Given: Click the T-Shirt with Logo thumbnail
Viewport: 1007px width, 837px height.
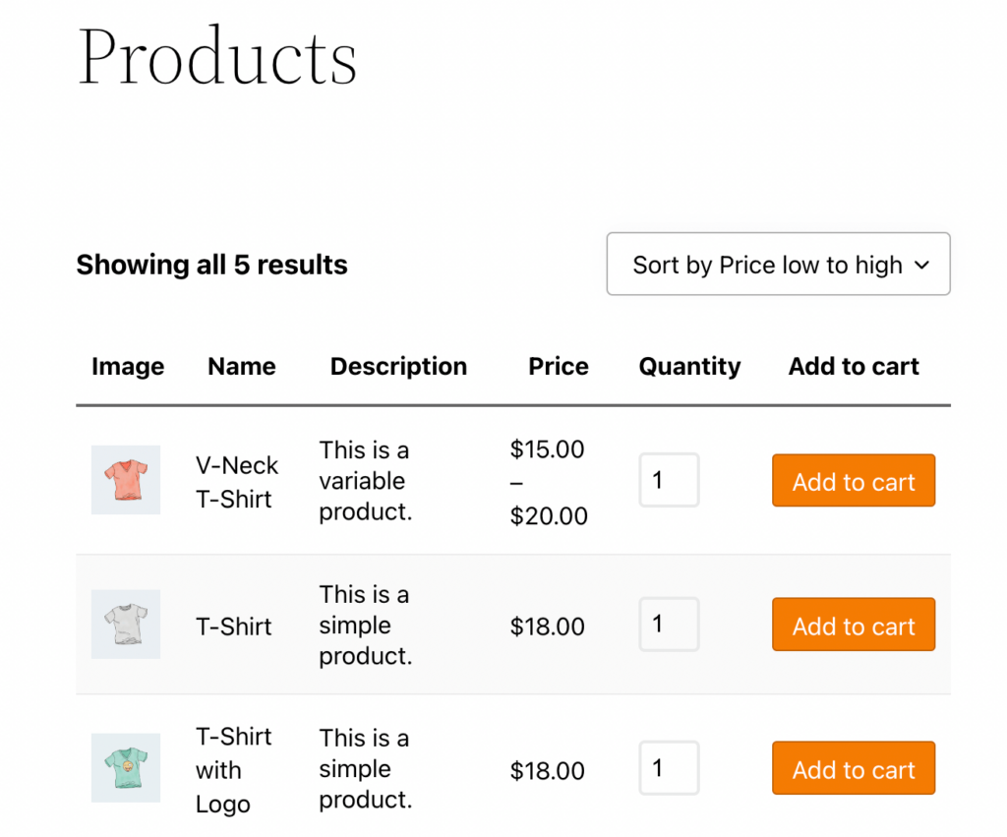Looking at the screenshot, I should coord(126,768).
